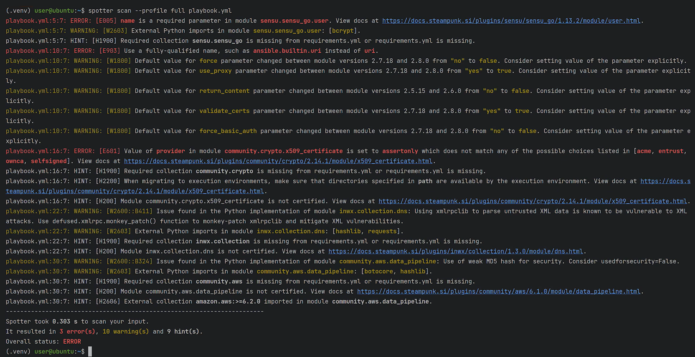The width and height of the screenshot is (695, 357).
Task: Click the '10 warning(s)' summary count
Action: [x=126, y=332]
